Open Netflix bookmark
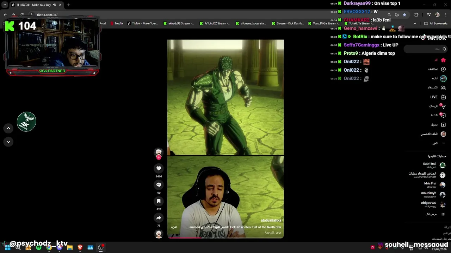451x253 pixels. pyautogui.click(x=117, y=24)
